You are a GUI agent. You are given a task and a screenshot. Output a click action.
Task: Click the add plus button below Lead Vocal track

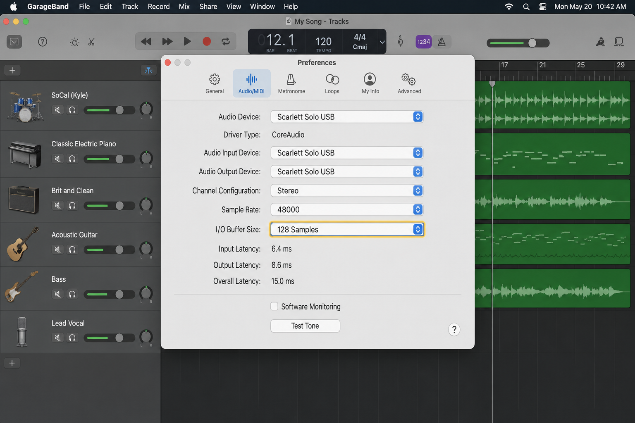point(12,363)
